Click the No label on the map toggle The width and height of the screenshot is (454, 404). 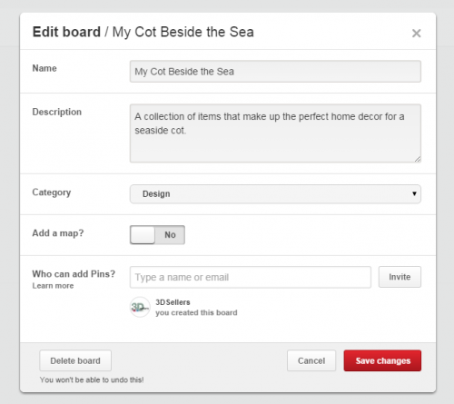170,235
